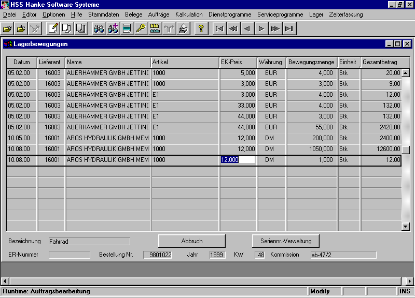Open help with the question mark icon

tap(201, 28)
